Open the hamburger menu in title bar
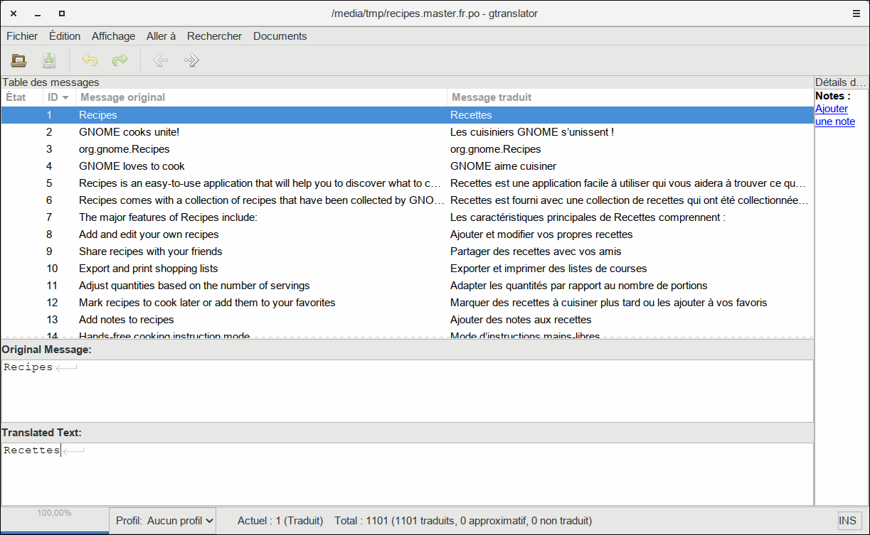 point(856,13)
